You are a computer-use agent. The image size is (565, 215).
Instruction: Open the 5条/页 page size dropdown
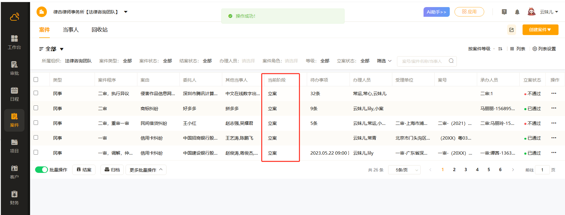[x=404, y=170]
